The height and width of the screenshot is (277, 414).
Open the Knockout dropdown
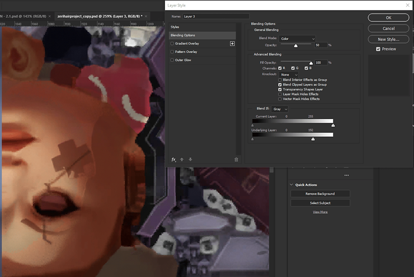[x=289, y=74]
